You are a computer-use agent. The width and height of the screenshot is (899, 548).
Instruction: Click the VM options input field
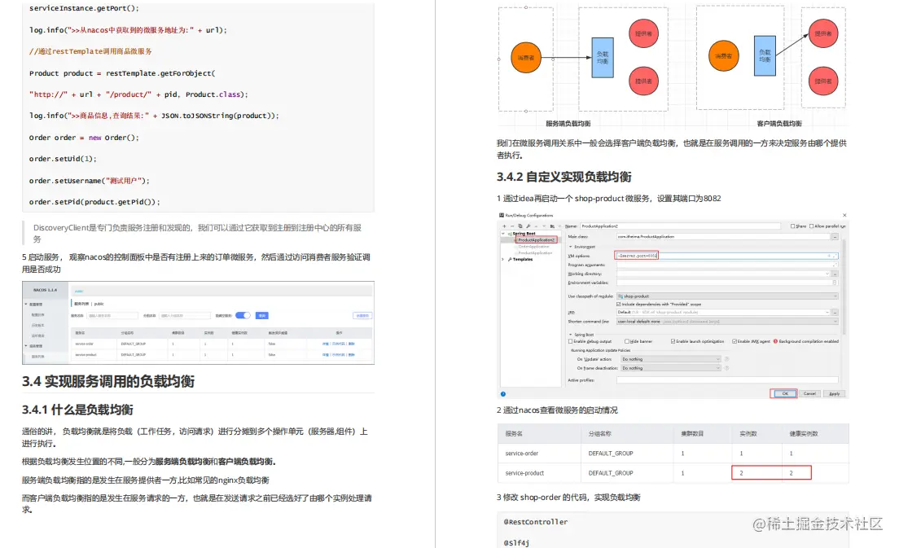(x=726, y=256)
